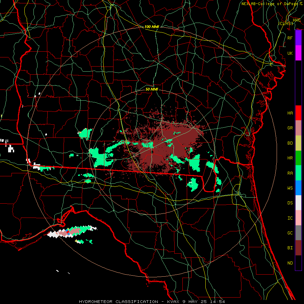Click the HHC product label
Viewport: 304px width, 304px height.
[297, 20]
